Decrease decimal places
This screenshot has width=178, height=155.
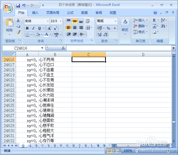[105, 35]
